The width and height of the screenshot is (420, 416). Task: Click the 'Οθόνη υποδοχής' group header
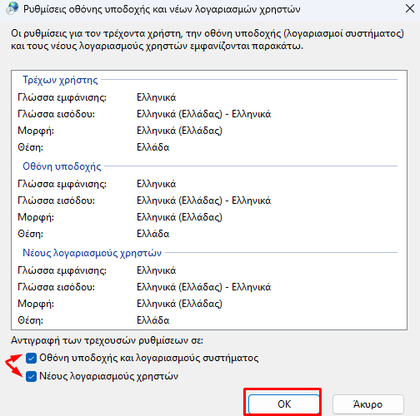(x=62, y=166)
